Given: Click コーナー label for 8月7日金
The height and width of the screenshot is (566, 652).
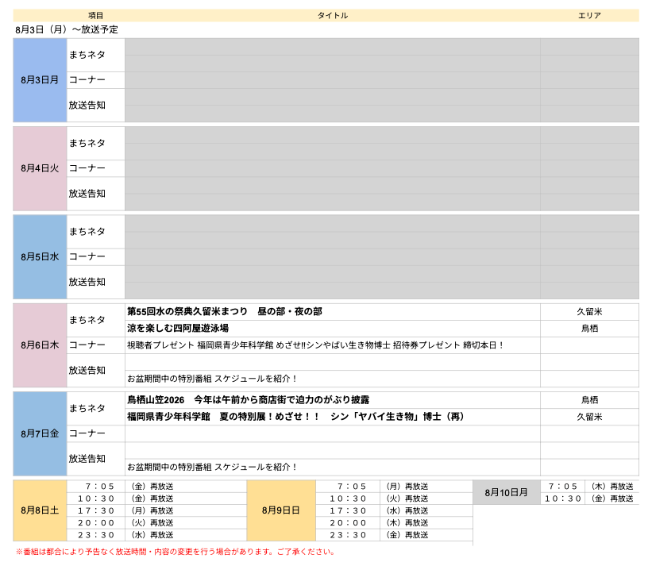Looking at the screenshot, I should tap(87, 433).
